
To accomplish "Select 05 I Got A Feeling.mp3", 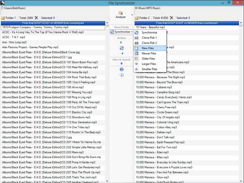I will point(53,82).
